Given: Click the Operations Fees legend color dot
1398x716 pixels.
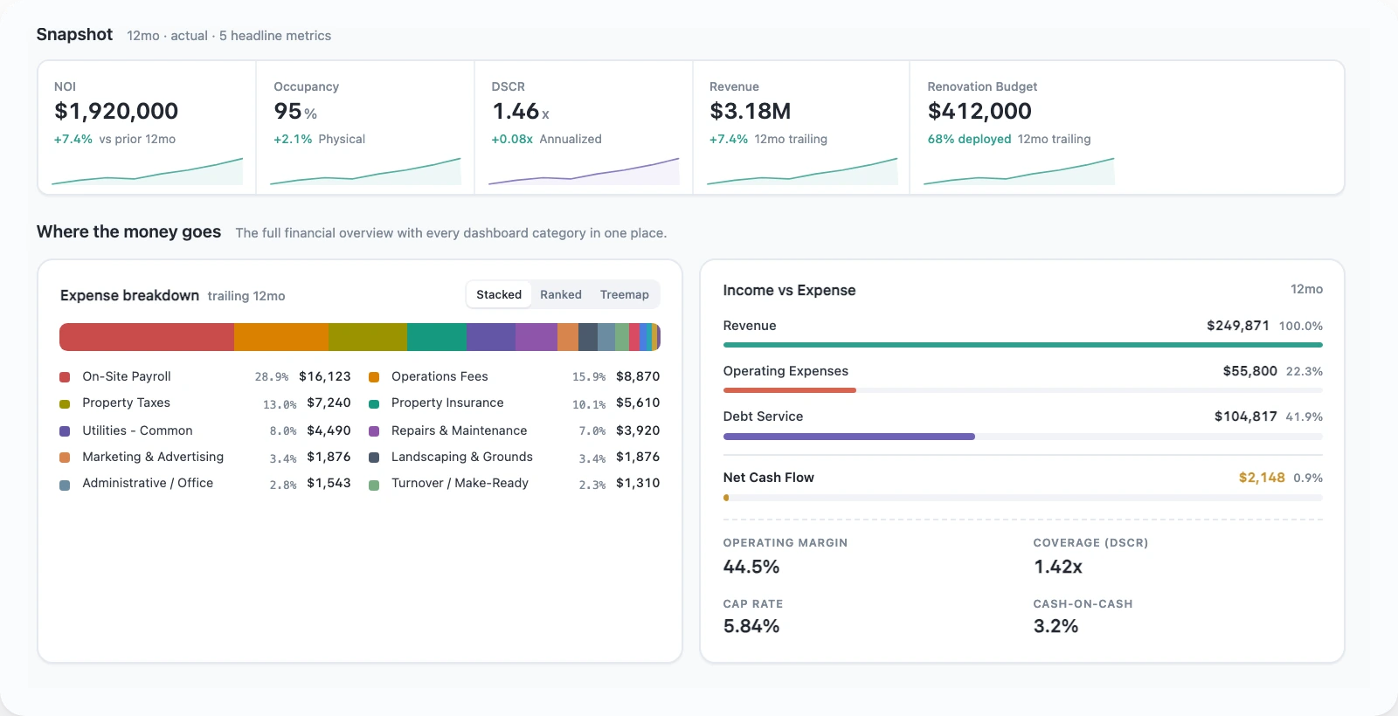Looking at the screenshot, I should coord(374,377).
